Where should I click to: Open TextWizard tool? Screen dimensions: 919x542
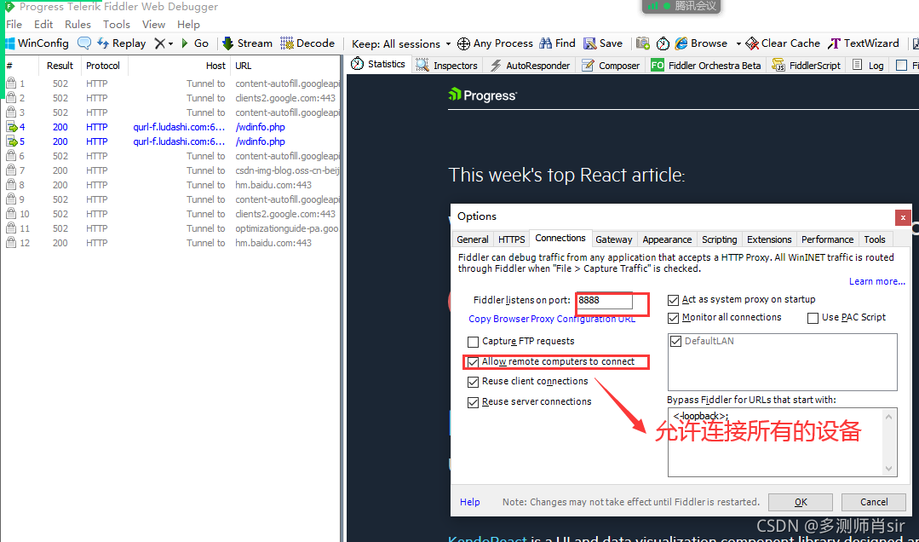(x=864, y=43)
